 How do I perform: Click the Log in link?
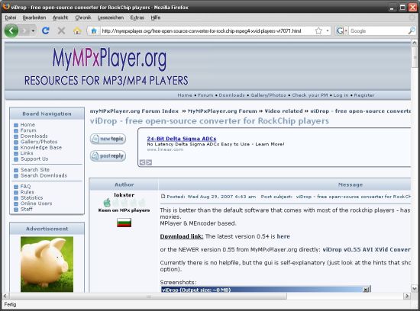[x=341, y=95]
